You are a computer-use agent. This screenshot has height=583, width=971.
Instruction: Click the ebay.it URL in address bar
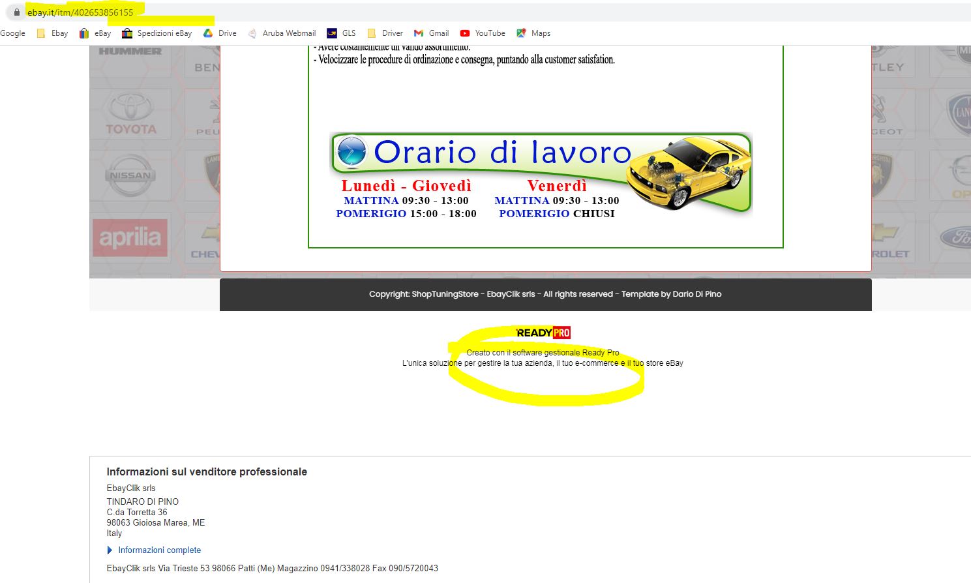pyautogui.click(x=80, y=12)
